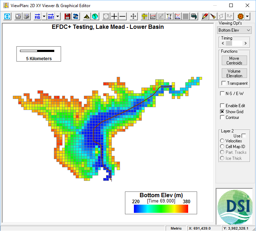The width and height of the screenshot is (256, 231).
Task: Click the red pencil edit icon
Action: click(205, 16)
